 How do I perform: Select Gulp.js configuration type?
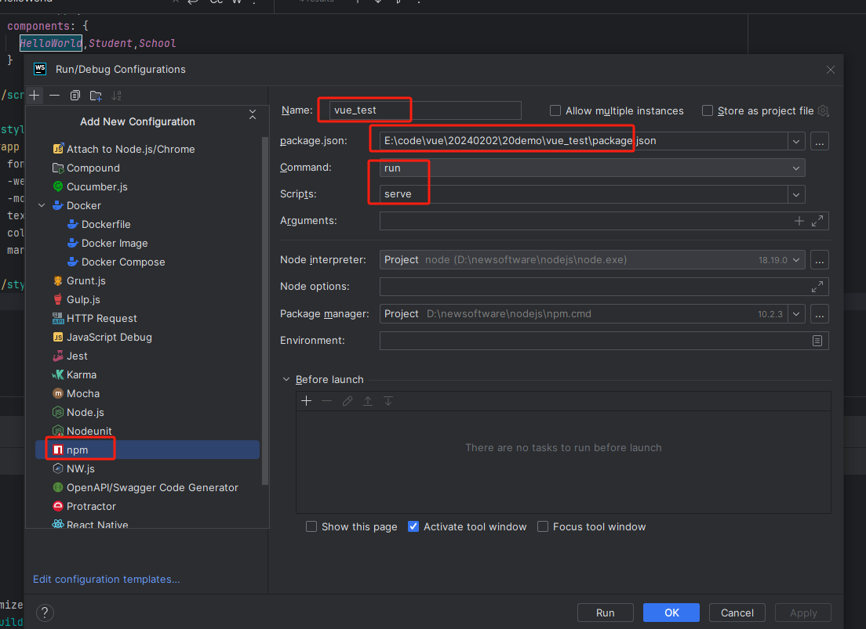[x=83, y=299]
